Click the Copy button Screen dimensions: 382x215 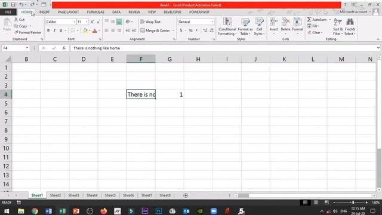pyautogui.click(x=20, y=26)
